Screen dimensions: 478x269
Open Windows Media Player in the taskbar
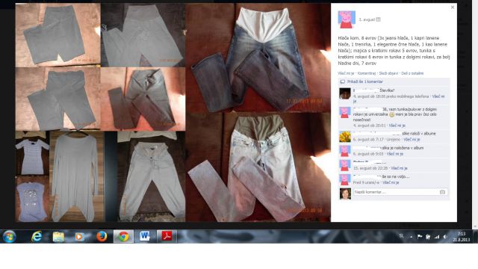pos(80,237)
